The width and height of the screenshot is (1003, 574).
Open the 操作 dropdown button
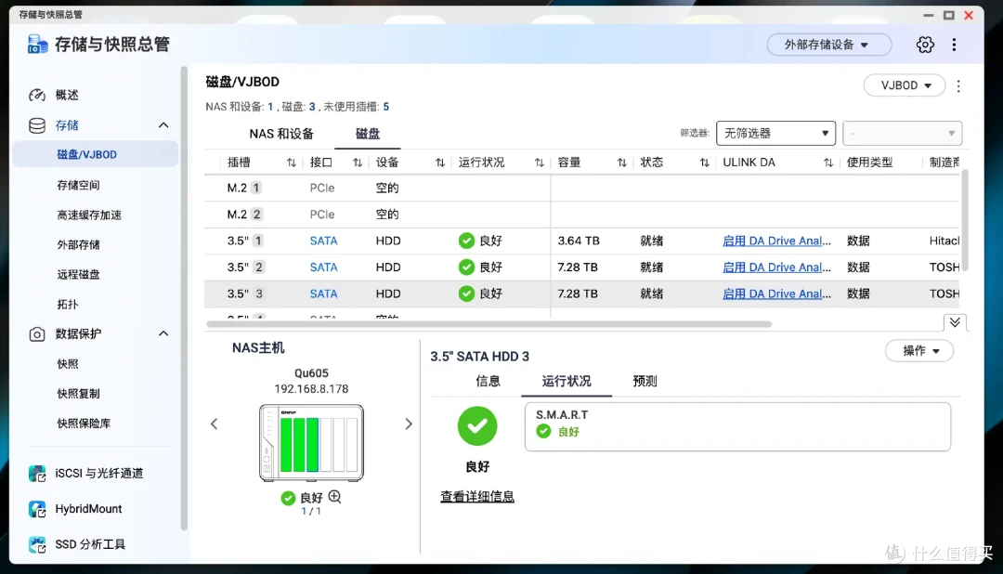(919, 351)
